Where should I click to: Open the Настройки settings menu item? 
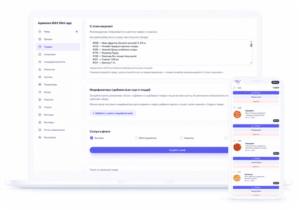(x=58, y=137)
